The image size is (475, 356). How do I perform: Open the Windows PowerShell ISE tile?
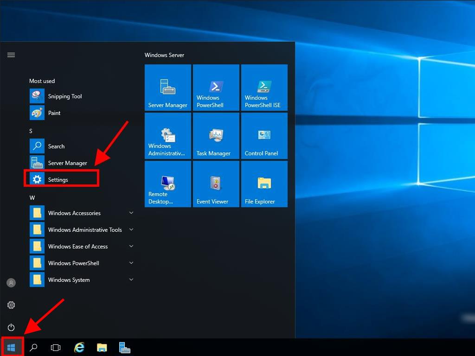tap(264, 88)
